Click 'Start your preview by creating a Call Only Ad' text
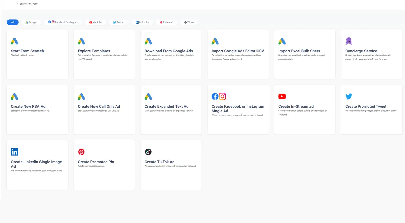 click(99, 111)
